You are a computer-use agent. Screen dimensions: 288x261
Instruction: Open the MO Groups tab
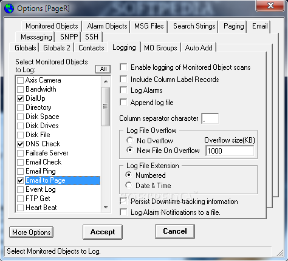click(160, 48)
